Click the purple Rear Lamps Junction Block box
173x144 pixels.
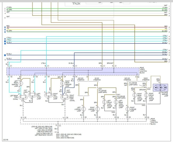(73, 71)
